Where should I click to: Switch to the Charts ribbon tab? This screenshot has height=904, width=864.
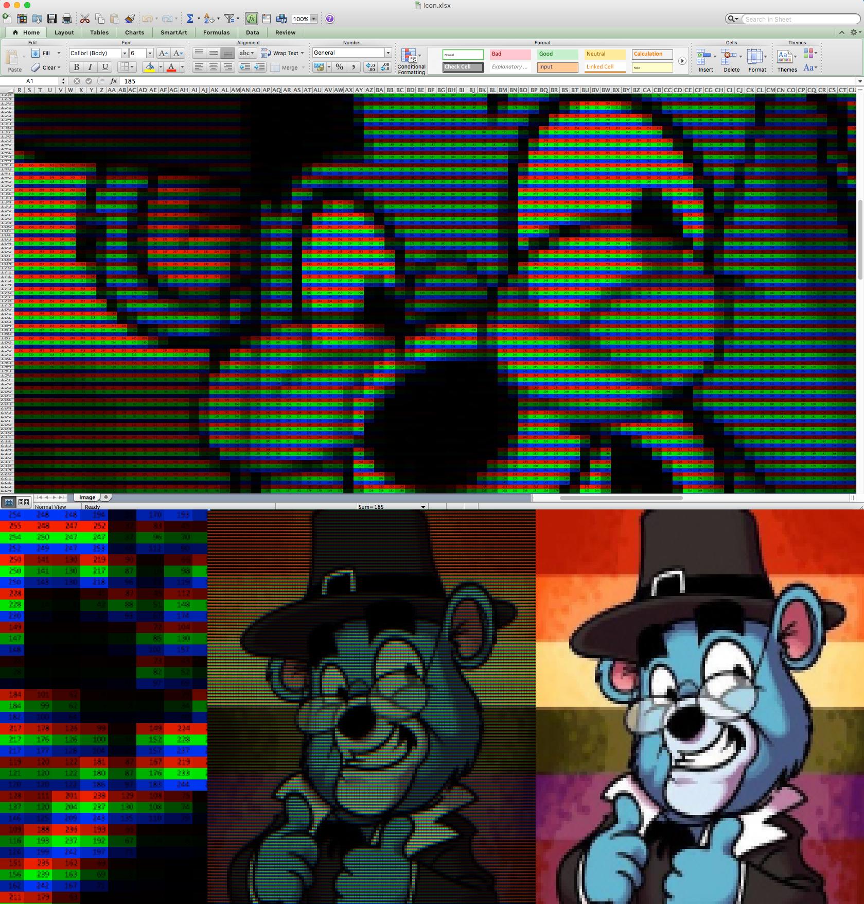pyautogui.click(x=134, y=32)
